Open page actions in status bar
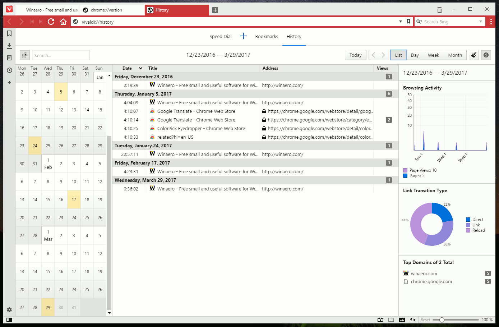 tap(413, 320)
